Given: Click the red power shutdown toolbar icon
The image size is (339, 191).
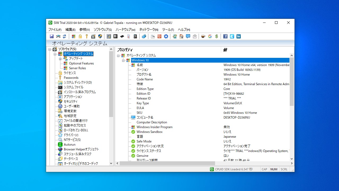Looking at the screenshot, I should coord(159,36).
